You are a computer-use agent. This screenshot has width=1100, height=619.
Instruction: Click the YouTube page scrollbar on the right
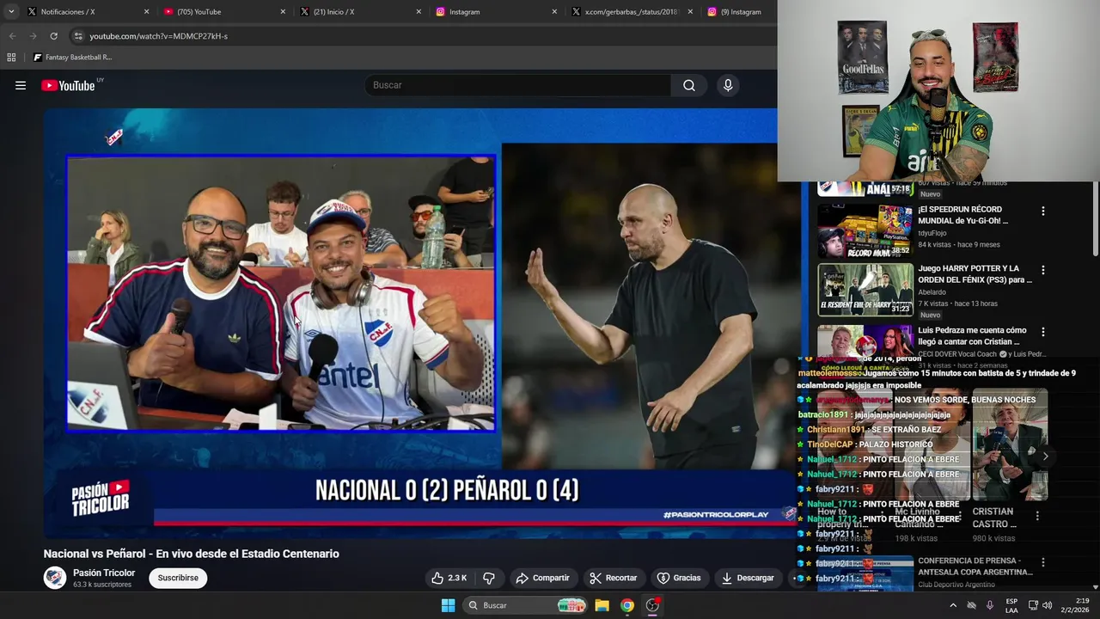[1095, 219]
